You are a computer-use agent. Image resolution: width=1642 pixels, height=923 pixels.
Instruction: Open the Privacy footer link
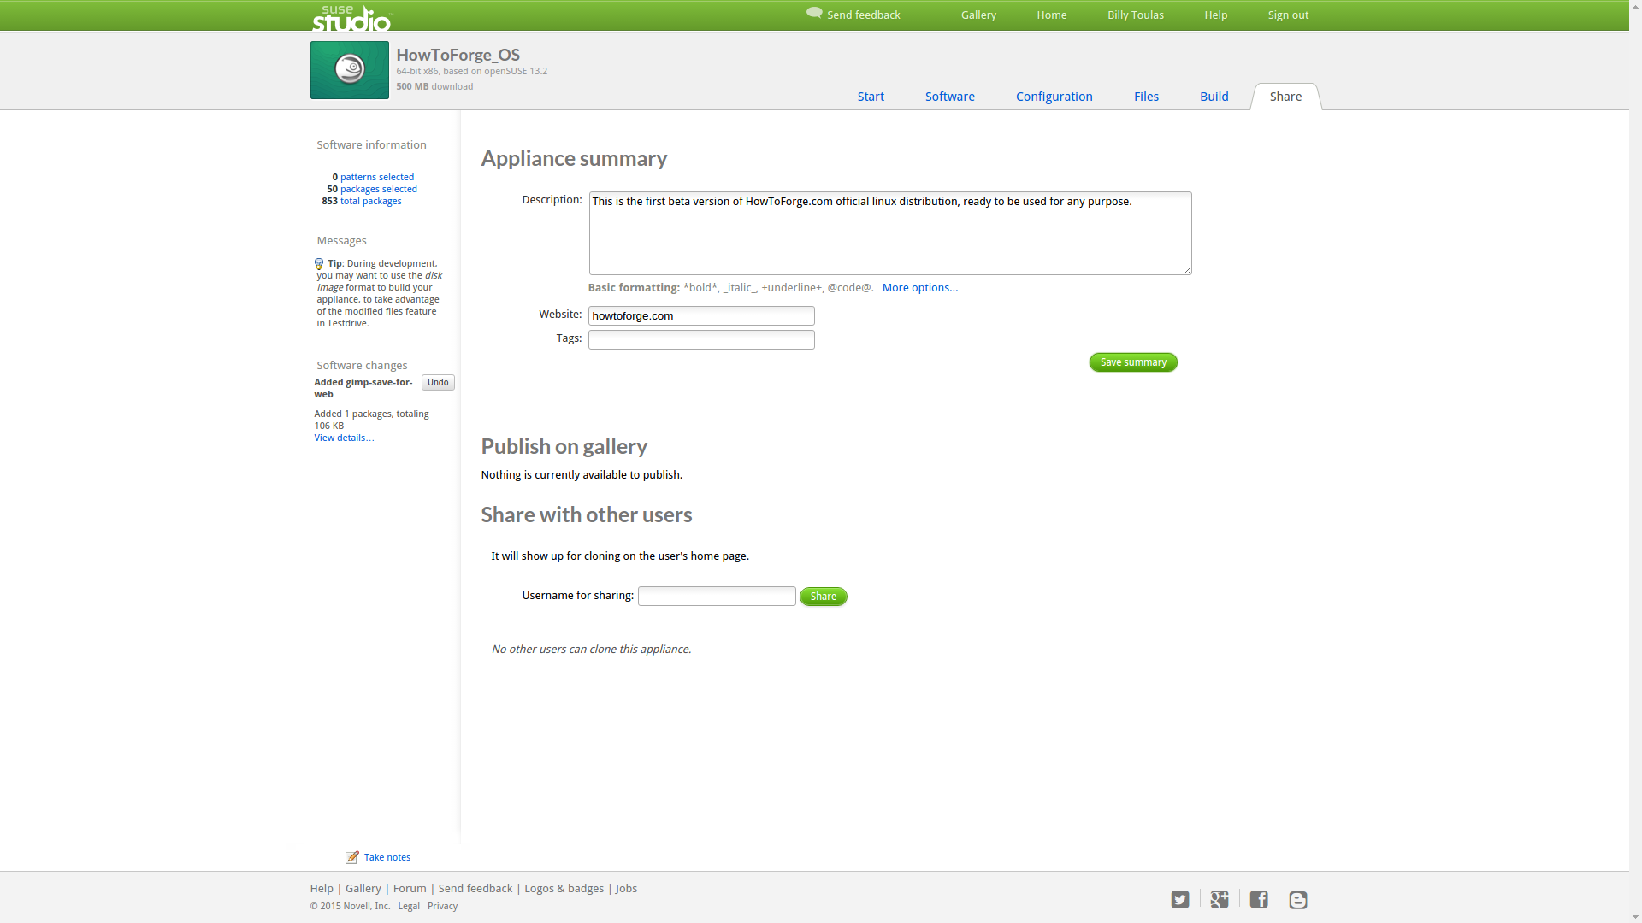pos(442,907)
